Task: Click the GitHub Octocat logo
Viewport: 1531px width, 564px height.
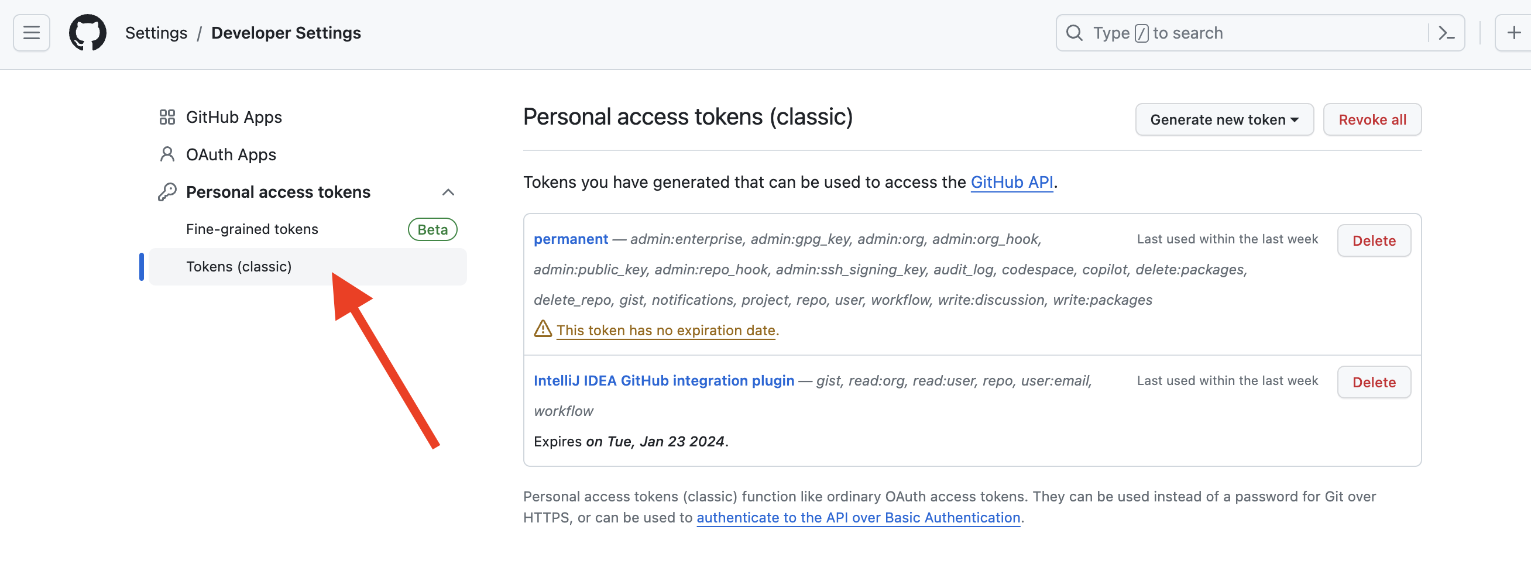Action: (x=87, y=33)
